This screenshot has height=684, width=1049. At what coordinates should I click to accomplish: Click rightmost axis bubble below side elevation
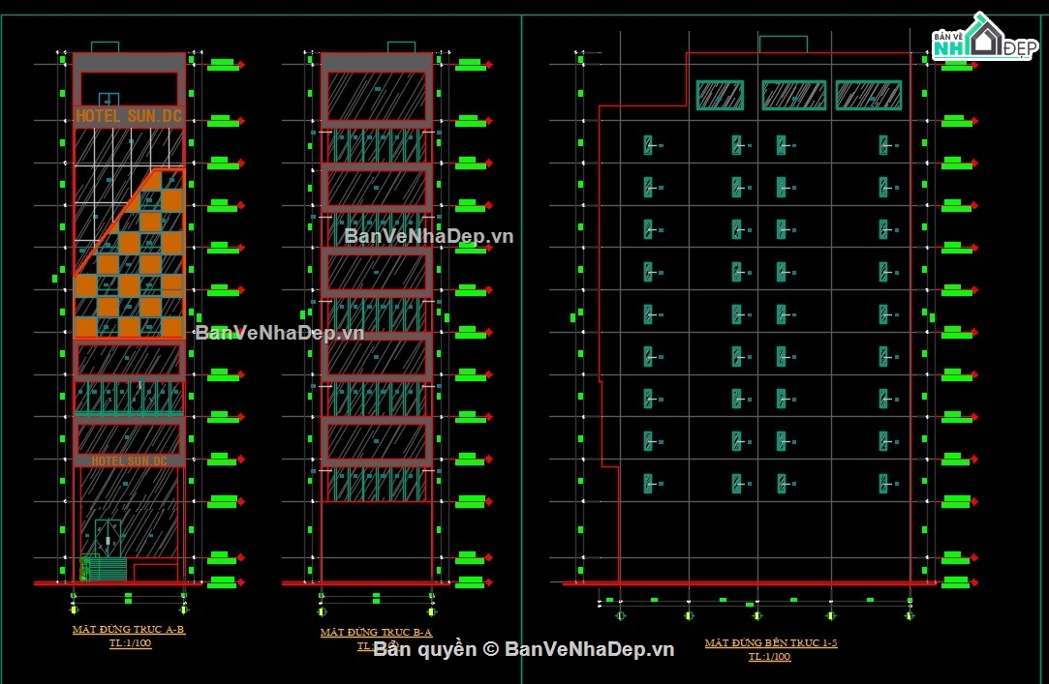point(910,616)
